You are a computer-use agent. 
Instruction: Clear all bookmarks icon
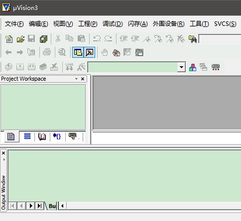pyautogui.click(x=181, y=39)
